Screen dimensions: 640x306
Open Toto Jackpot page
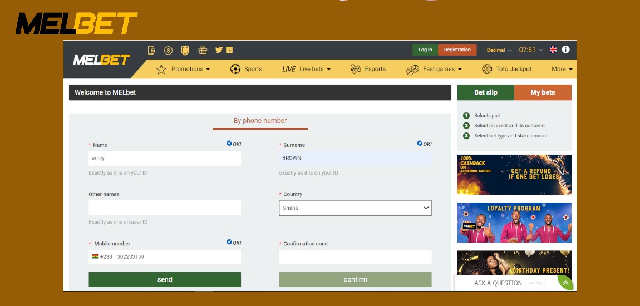point(514,69)
